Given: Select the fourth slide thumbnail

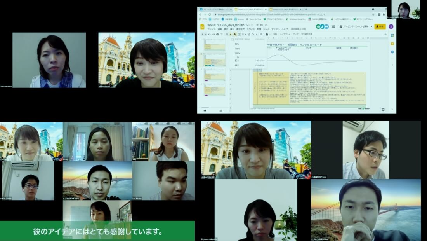Looking at the screenshot, I should 215,89.
